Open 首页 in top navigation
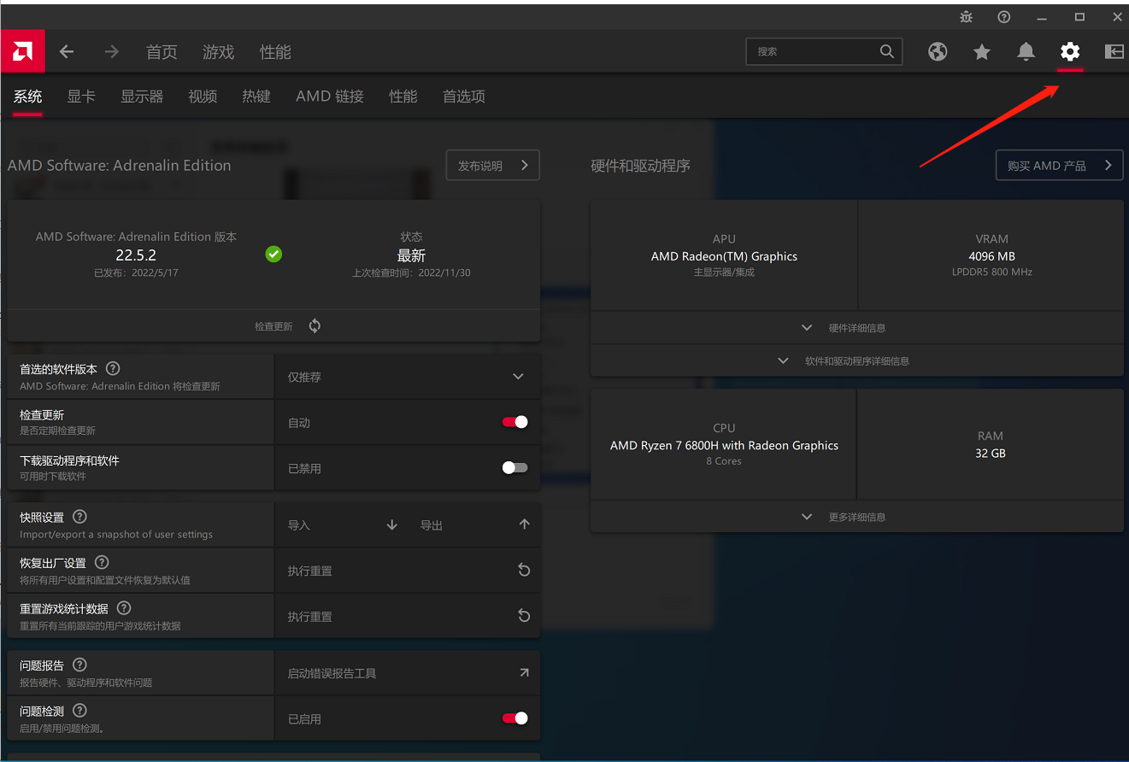The width and height of the screenshot is (1129, 762). click(x=162, y=52)
